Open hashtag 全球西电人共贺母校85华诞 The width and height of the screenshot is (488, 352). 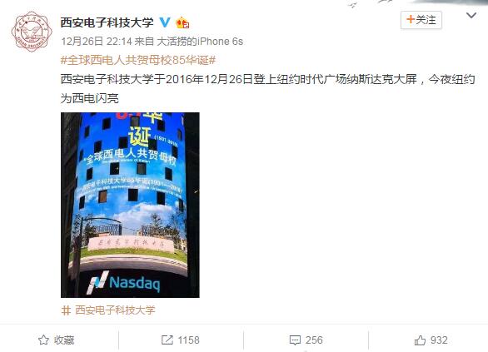pyautogui.click(x=138, y=60)
